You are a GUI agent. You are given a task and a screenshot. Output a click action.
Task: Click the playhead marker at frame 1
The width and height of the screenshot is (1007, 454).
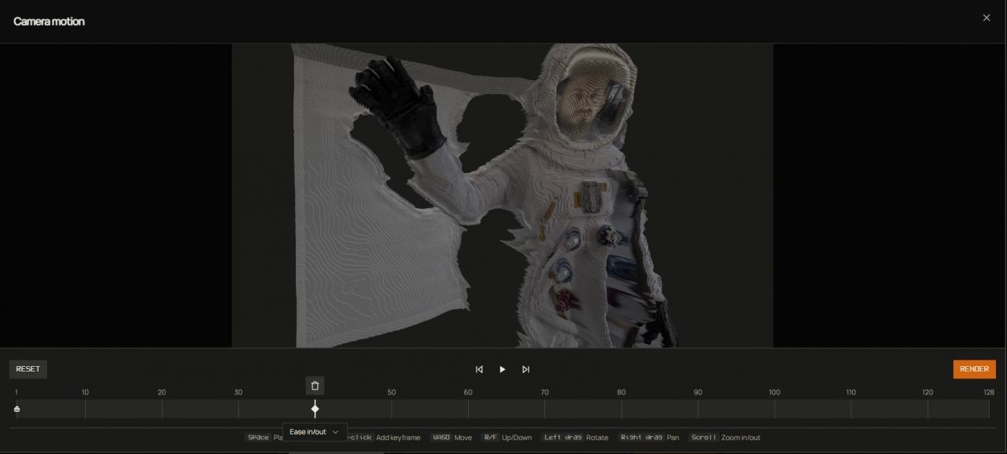pyautogui.click(x=16, y=408)
